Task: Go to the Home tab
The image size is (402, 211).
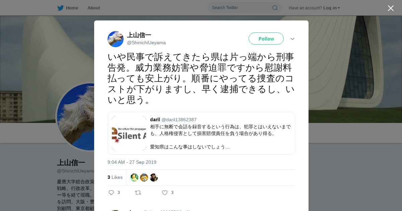Action: 68,8
